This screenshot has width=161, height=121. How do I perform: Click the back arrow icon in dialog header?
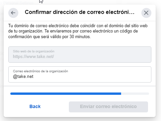tap(13, 13)
